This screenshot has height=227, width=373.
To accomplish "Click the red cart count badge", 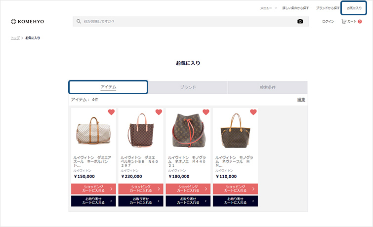I will (360, 21).
